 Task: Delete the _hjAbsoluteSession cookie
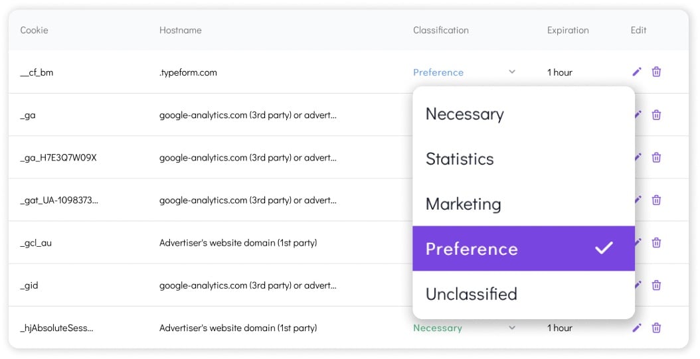tap(656, 328)
